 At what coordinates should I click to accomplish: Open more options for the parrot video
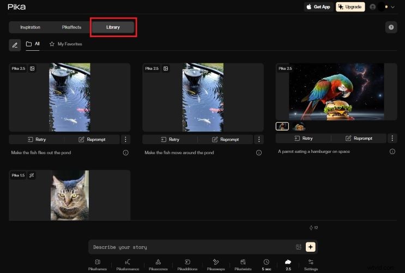[x=392, y=138]
